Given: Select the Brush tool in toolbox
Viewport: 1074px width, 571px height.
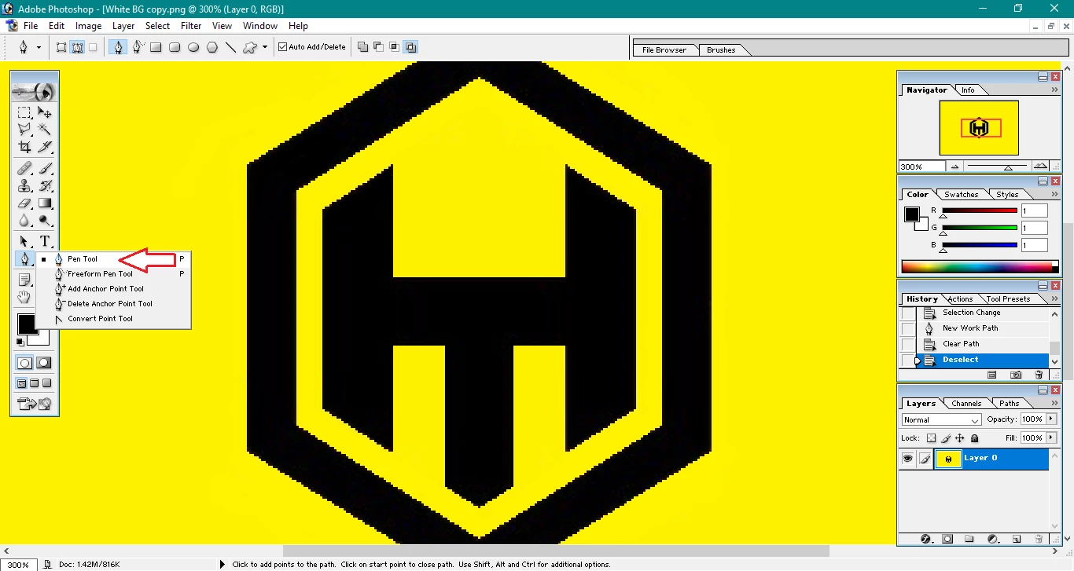Looking at the screenshot, I should [45, 168].
